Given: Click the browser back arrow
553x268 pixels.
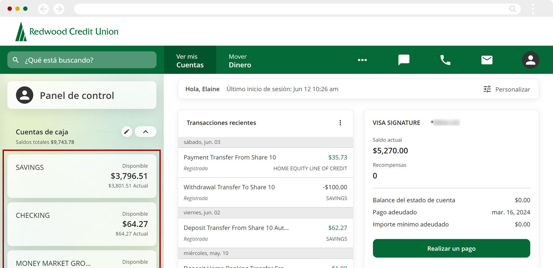Looking at the screenshot, I should (x=43, y=9).
